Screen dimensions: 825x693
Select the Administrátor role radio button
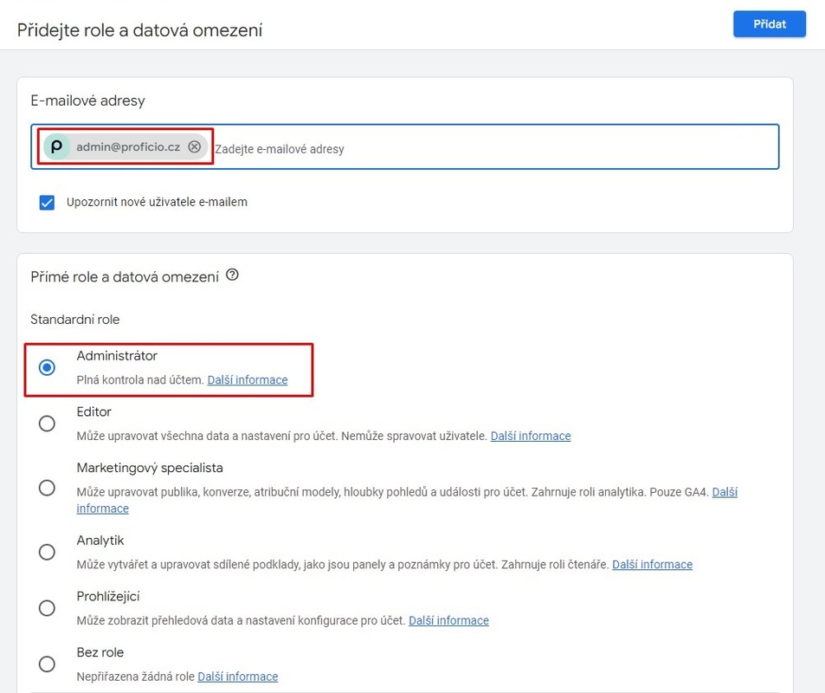pyautogui.click(x=47, y=367)
